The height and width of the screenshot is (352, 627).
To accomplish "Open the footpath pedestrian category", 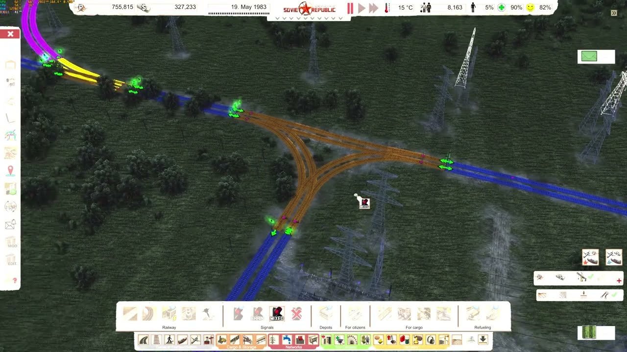I will tap(169, 340).
